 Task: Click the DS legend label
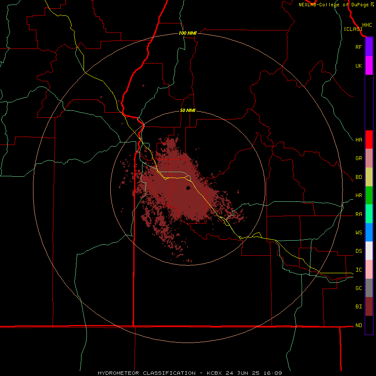tap(358, 251)
